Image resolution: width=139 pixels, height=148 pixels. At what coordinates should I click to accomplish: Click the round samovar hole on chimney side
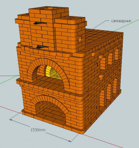click(x=80, y=39)
